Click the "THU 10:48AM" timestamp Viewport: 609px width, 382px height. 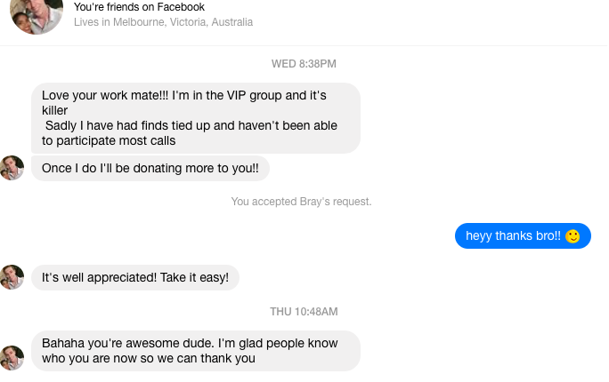[304, 312]
